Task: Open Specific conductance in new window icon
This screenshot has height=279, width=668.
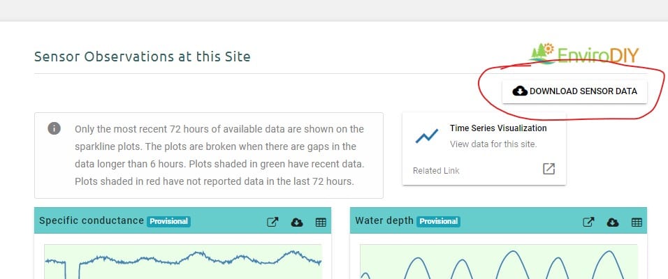Action: click(273, 222)
